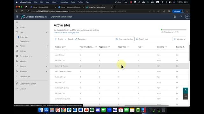Click the Reports chart icon
The height and width of the screenshot is (114, 204).
pos(17,66)
